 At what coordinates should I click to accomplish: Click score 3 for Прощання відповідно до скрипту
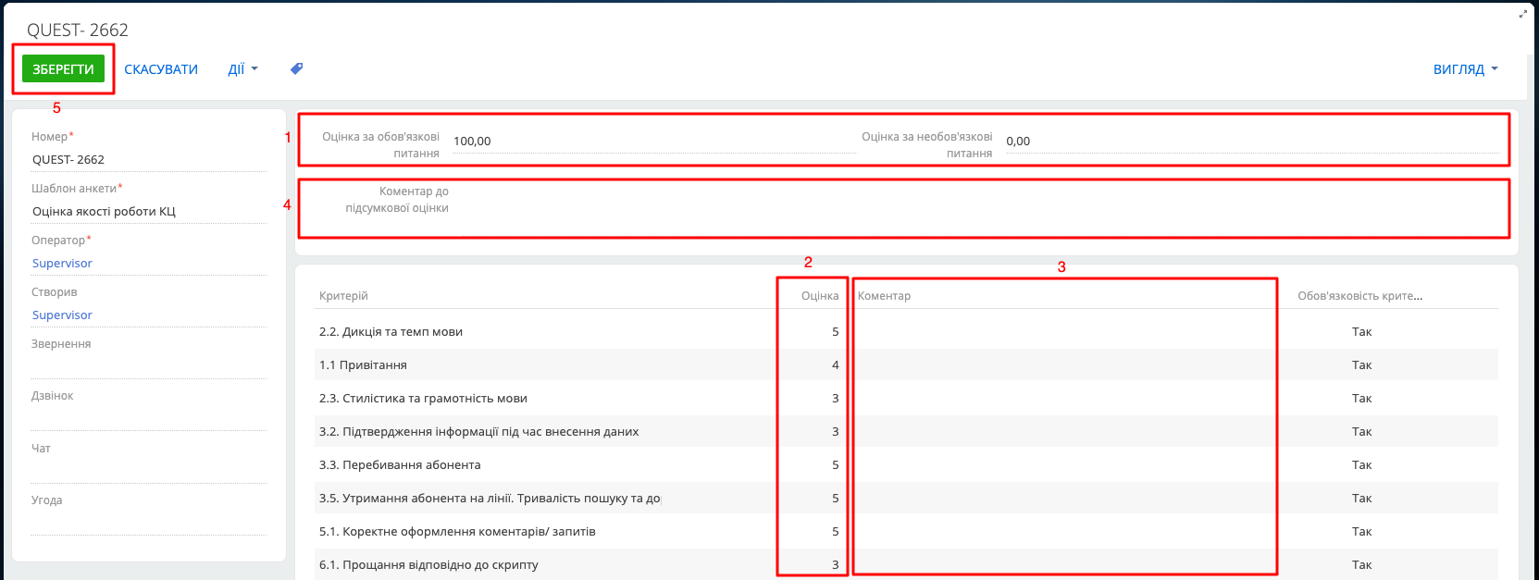pos(835,564)
